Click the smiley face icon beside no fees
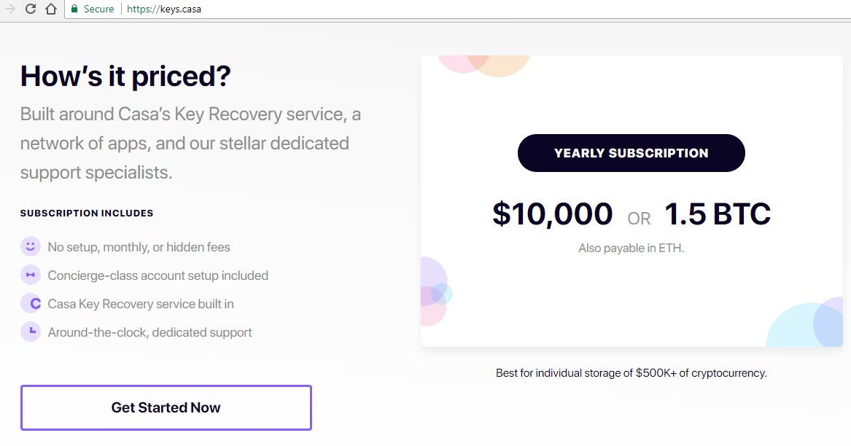This screenshot has width=851, height=446. (x=31, y=246)
